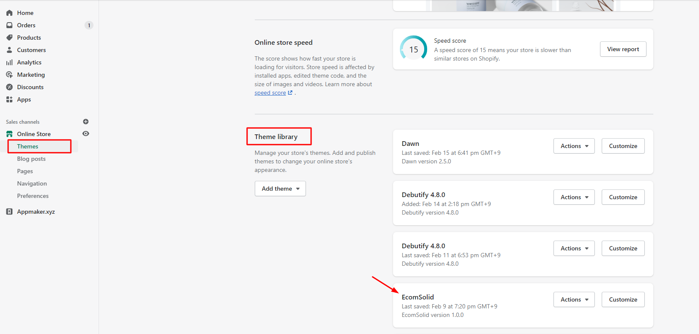This screenshot has height=334, width=699.
Task: Customize the Dawn theme
Action: tap(623, 146)
